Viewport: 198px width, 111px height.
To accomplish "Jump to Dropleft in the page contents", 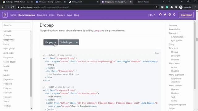I will (x=175, y=60).
